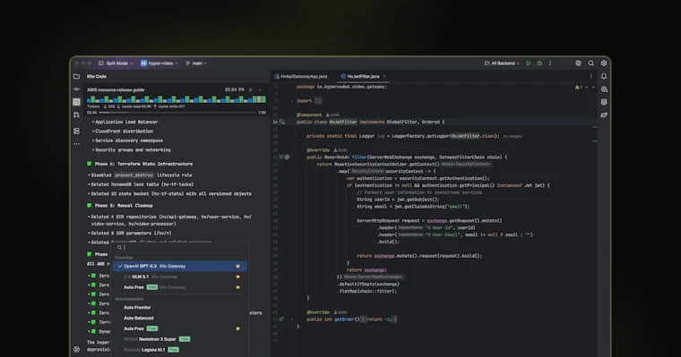The width and height of the screenshot is (681, 357).
Task: Click 'CloudFront distribution' bullet text
Action: (x=125, y=131)
